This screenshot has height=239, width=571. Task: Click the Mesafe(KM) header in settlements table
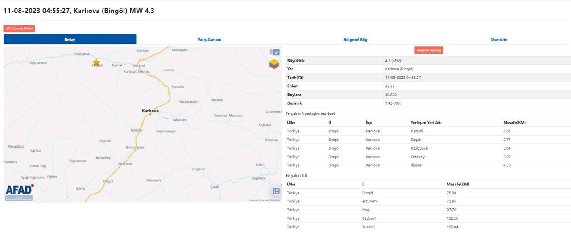(514, 122)
